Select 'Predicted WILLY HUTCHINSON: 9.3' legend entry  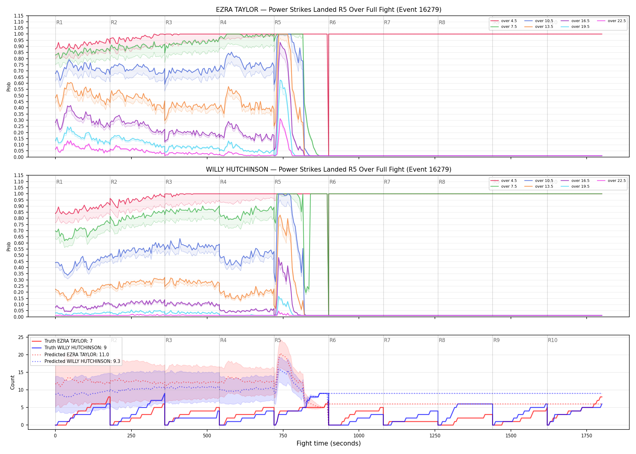76,361
